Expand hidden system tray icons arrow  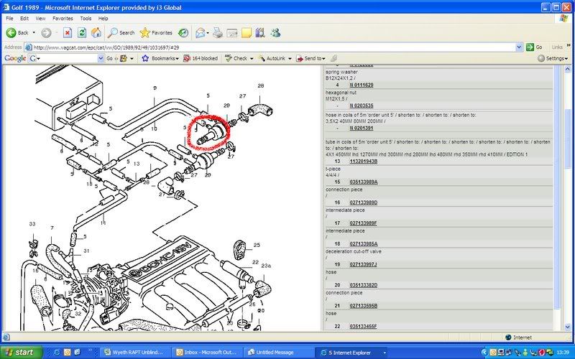(x=484, y=353)
